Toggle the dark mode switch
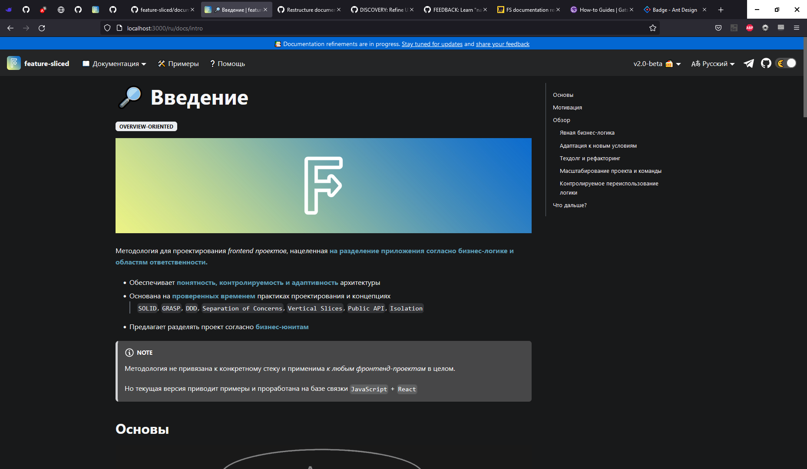The image size is (807, 469). [786, 63]
